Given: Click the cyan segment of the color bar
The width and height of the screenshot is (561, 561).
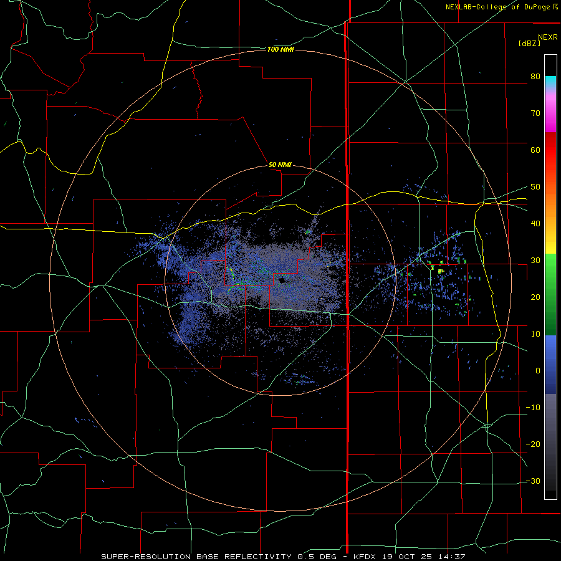Looking at the screenshot, I should (x=550, y=82).
